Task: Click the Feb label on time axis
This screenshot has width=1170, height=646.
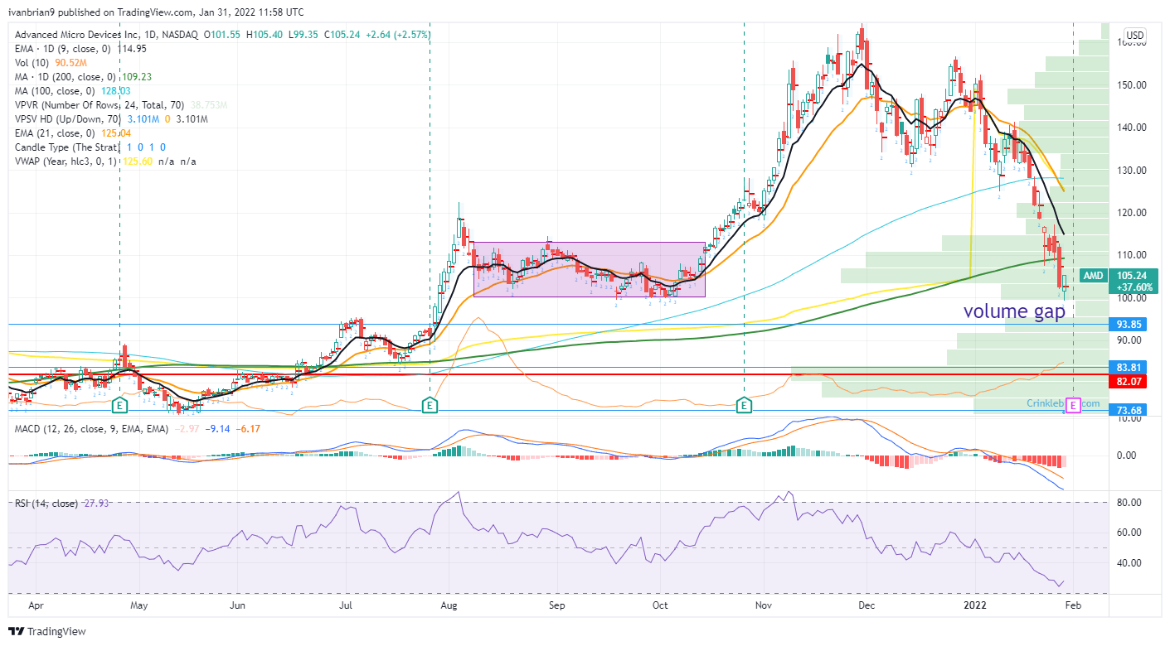Action: tap(1073, 606)
